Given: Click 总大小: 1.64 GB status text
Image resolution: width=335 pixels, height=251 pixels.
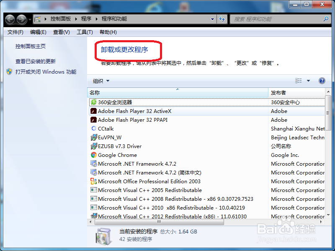Looking at the screenshot, I should click(x=179, y=232).
